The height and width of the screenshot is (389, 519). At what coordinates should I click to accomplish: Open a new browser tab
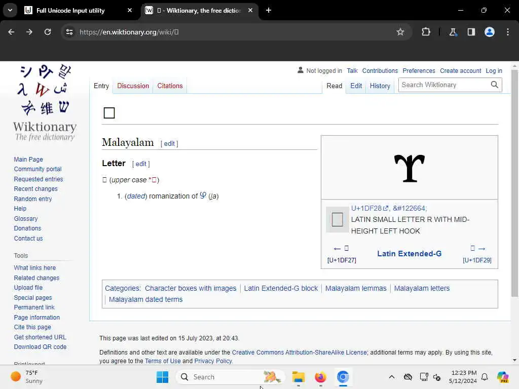[x=269, y=10]
